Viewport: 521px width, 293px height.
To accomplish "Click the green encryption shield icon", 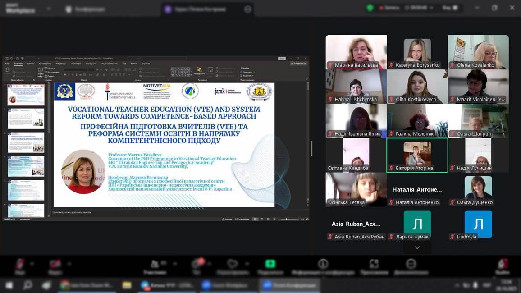I will (x=370, y=8).
